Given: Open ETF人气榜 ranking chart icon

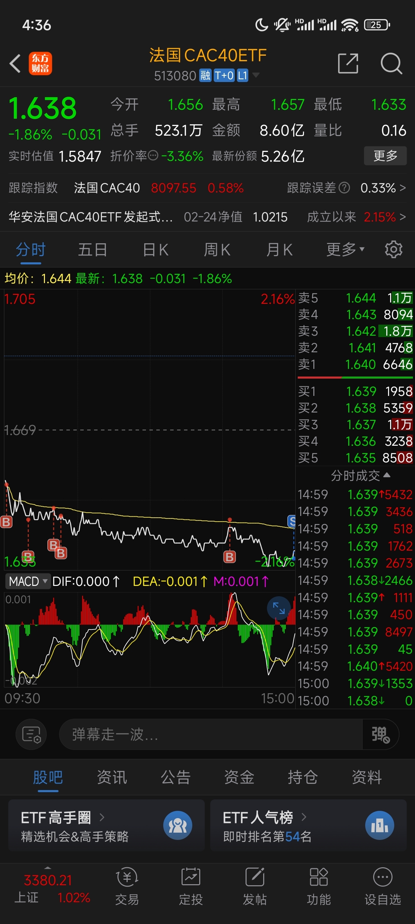Looking at the screenshot, I should [x=379, y=825].
